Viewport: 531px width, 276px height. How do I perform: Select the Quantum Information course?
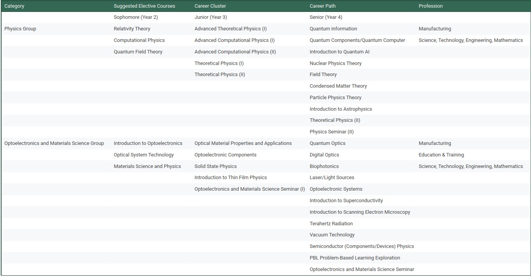333,29
